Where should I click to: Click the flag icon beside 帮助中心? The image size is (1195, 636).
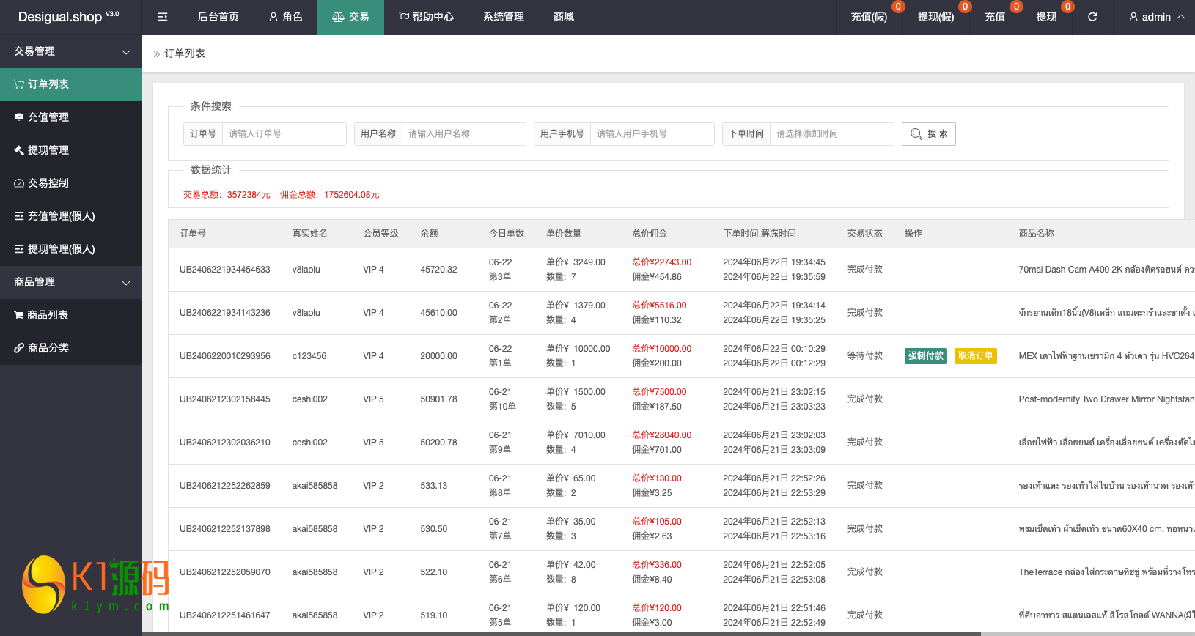click(403, 17)
